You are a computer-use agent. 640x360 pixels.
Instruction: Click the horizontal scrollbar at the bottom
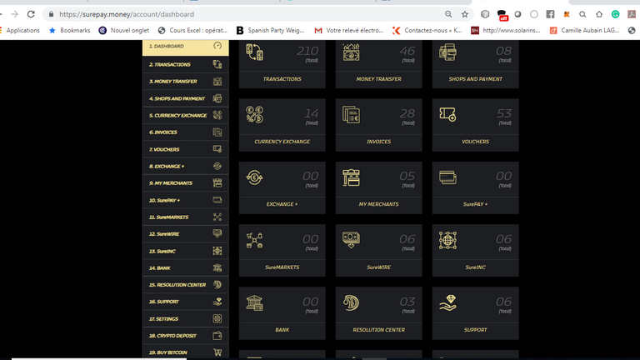[x=99, y=359]
